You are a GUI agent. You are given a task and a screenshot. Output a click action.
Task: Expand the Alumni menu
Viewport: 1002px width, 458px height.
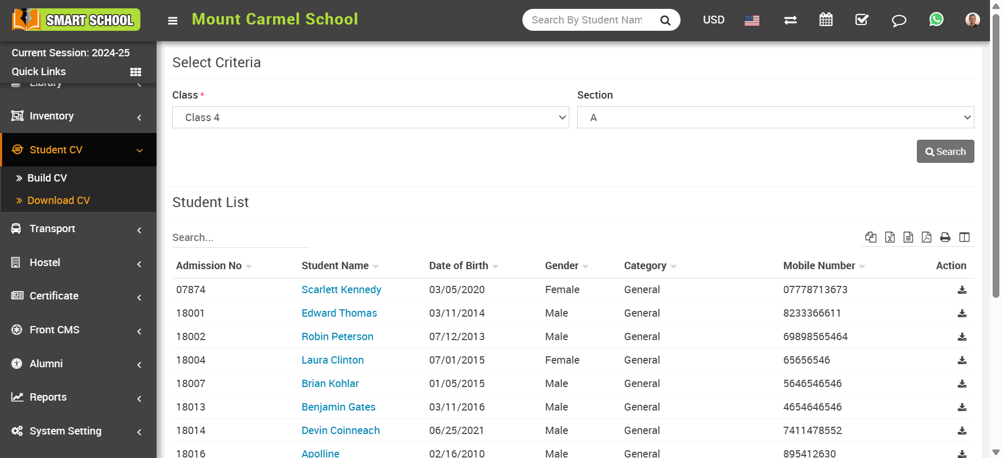(78, 364)
